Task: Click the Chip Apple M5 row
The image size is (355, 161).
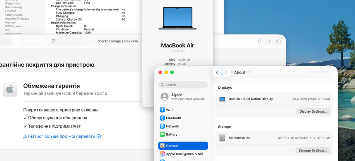Action: pos(180,60)
